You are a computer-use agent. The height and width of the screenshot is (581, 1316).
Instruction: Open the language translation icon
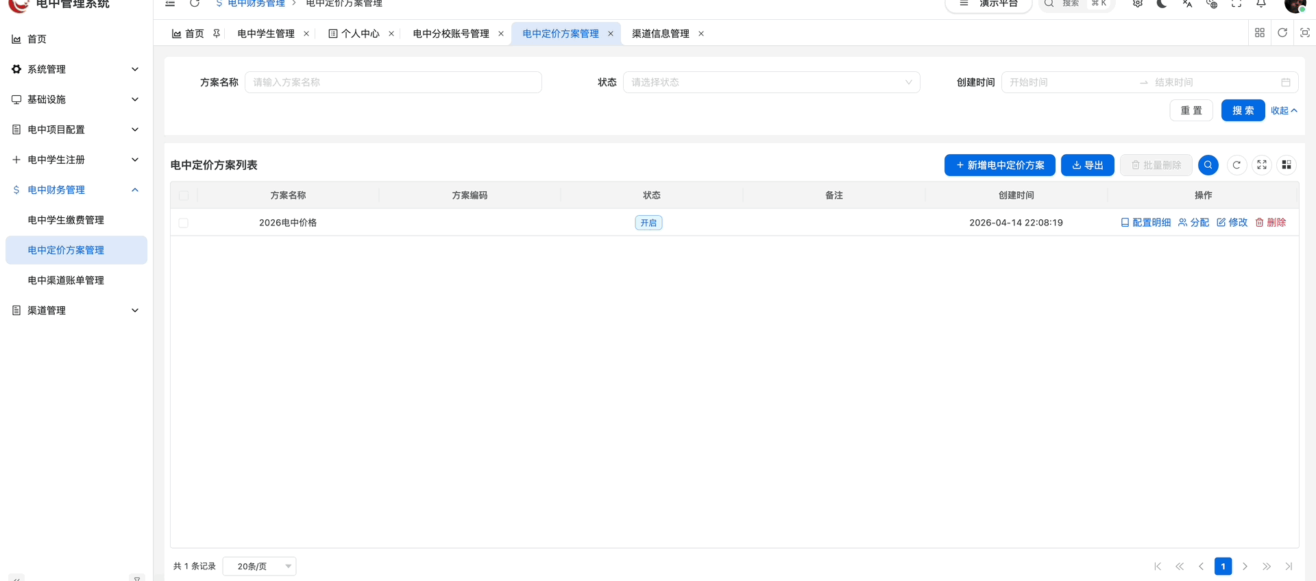(1187, 3)
